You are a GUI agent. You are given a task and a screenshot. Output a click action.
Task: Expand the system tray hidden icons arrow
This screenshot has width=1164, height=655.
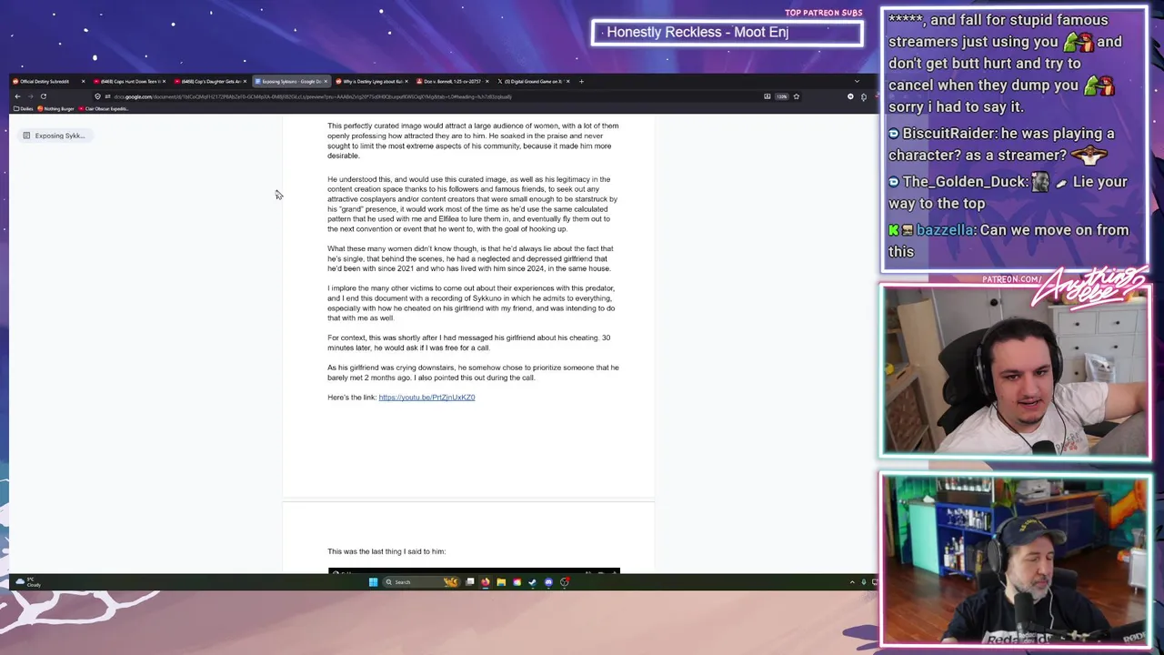(852, 582)
